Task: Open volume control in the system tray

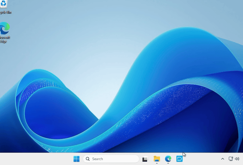Action: pos(237,159)
